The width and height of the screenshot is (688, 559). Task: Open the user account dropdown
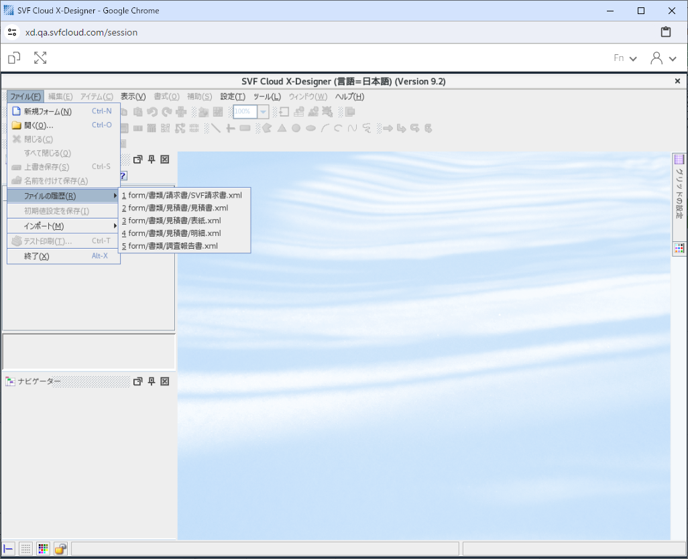(663, 58)
